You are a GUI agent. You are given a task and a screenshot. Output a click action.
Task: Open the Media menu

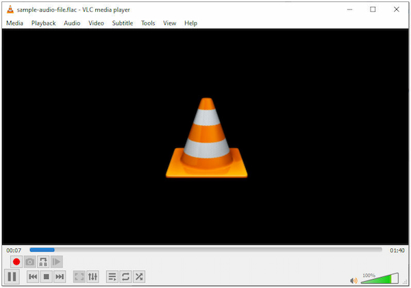14,23
